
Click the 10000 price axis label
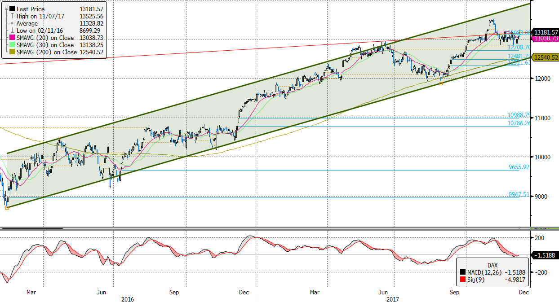coord(542,157)
